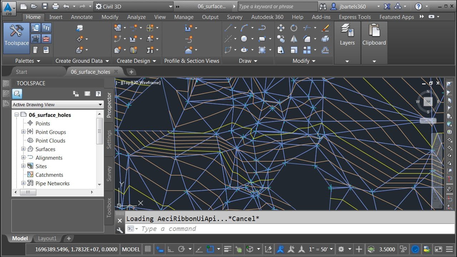Toggle drawing grid display in status bar

(148, 249)
